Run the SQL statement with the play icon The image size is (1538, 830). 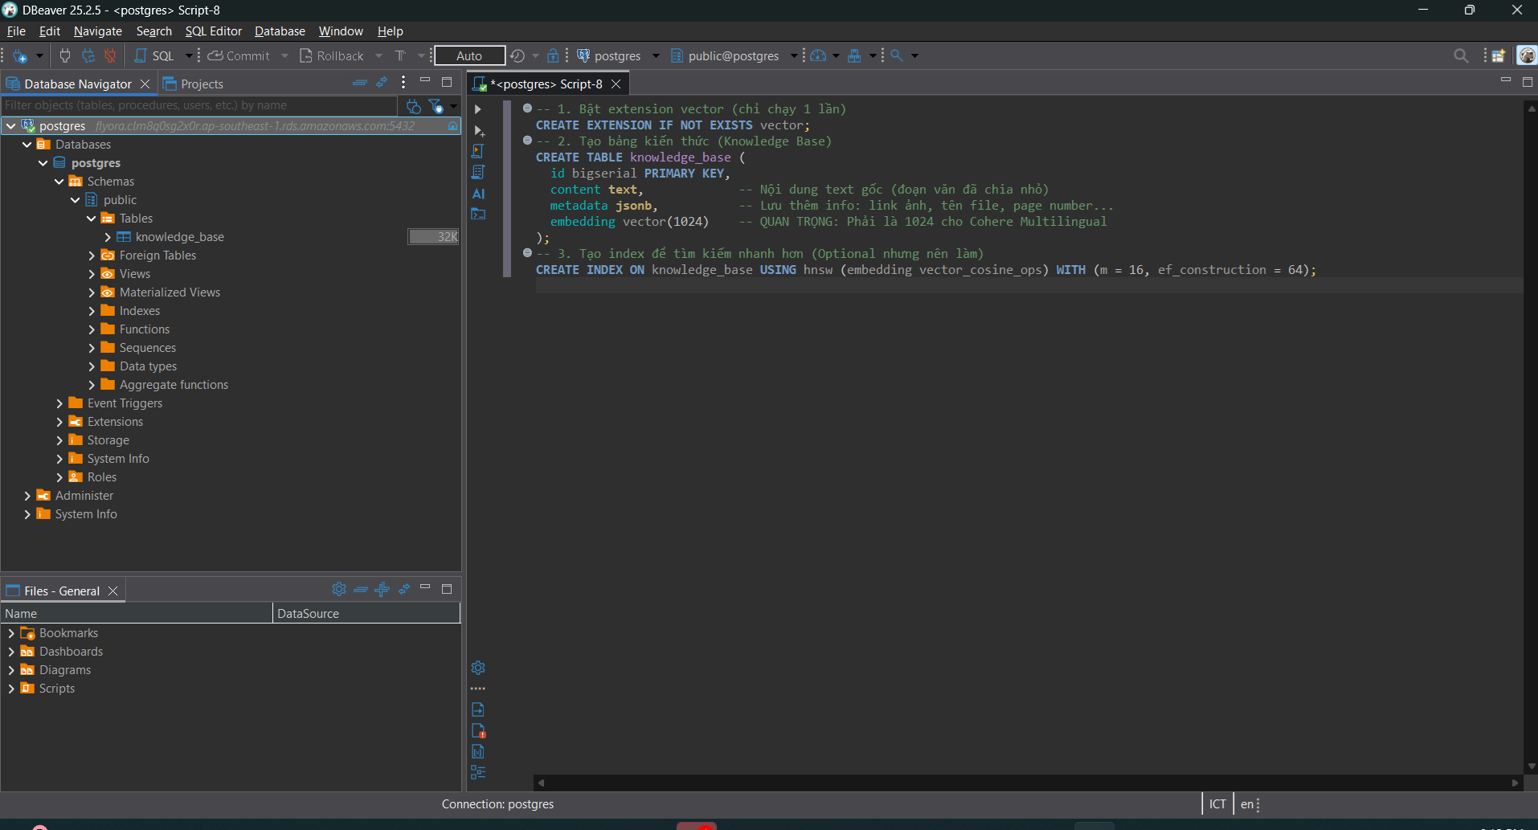(x=478, y=109)
